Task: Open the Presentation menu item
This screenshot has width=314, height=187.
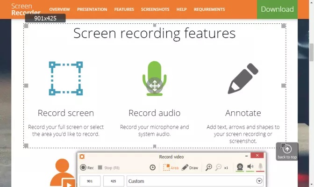Action: [x=92, y=9]
